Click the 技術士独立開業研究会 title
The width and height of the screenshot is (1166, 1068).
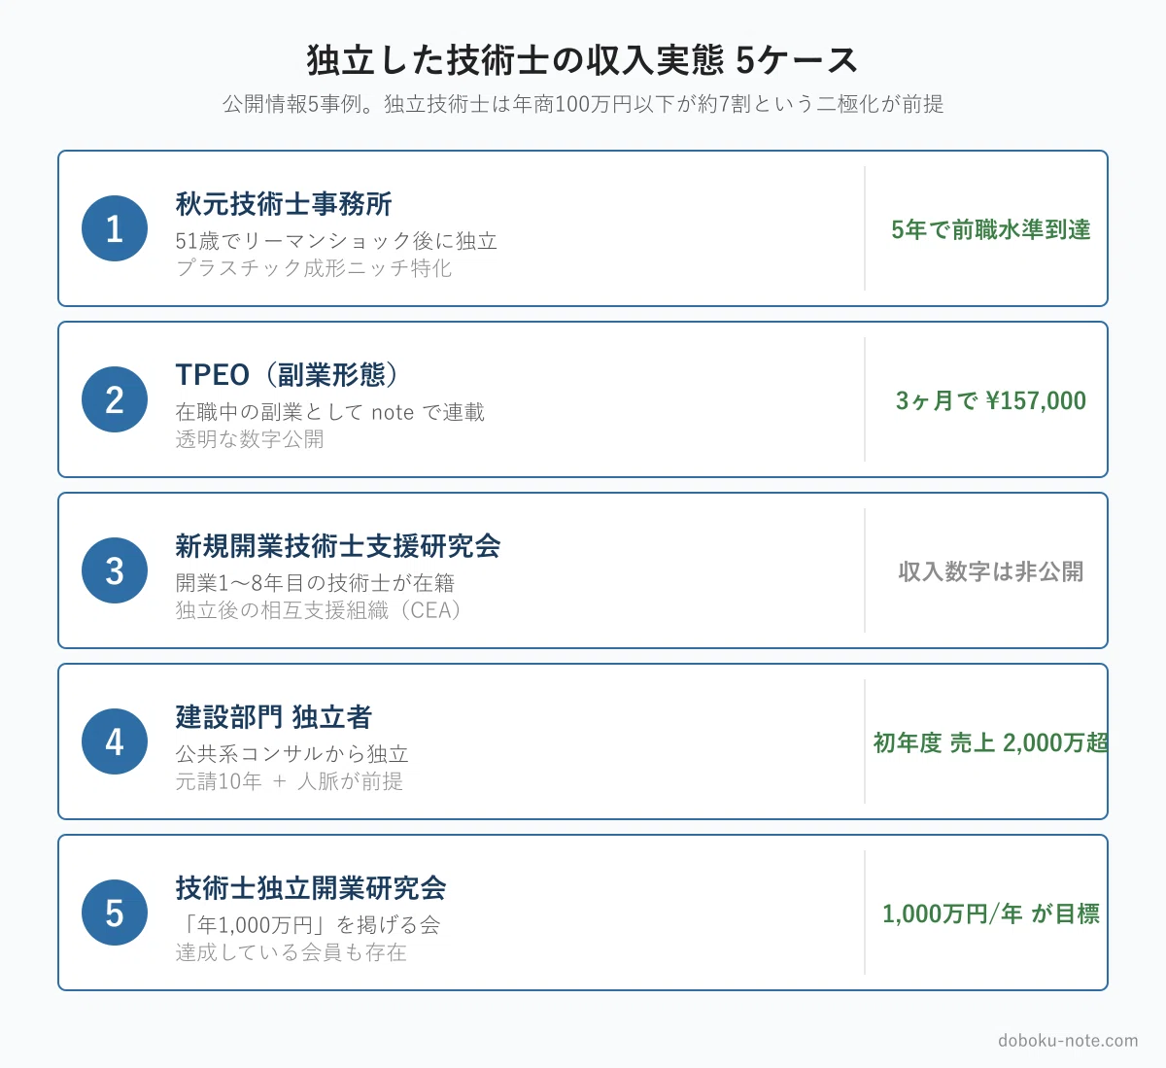click(x=311, y=888)
